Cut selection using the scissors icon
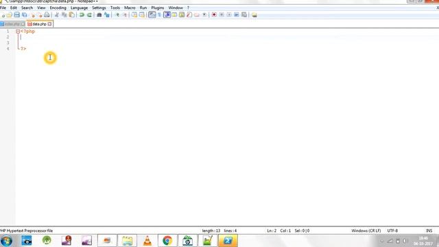The width and height of the screenshot is (439, 247). [x=57, y=15]
